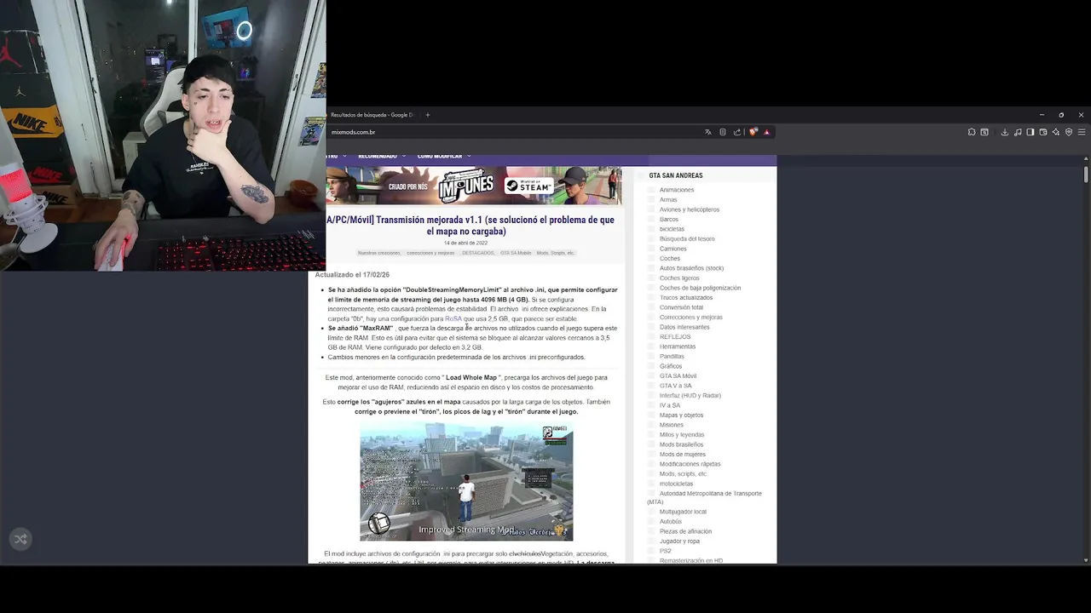Image resolution: width=1091 pixels, height=613 pixels.
Task: Open the 'Mapas y objetos' category
Action: point(681,415)
